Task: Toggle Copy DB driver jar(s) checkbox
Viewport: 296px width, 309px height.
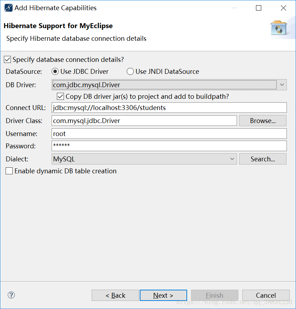Action: (60, 96)
